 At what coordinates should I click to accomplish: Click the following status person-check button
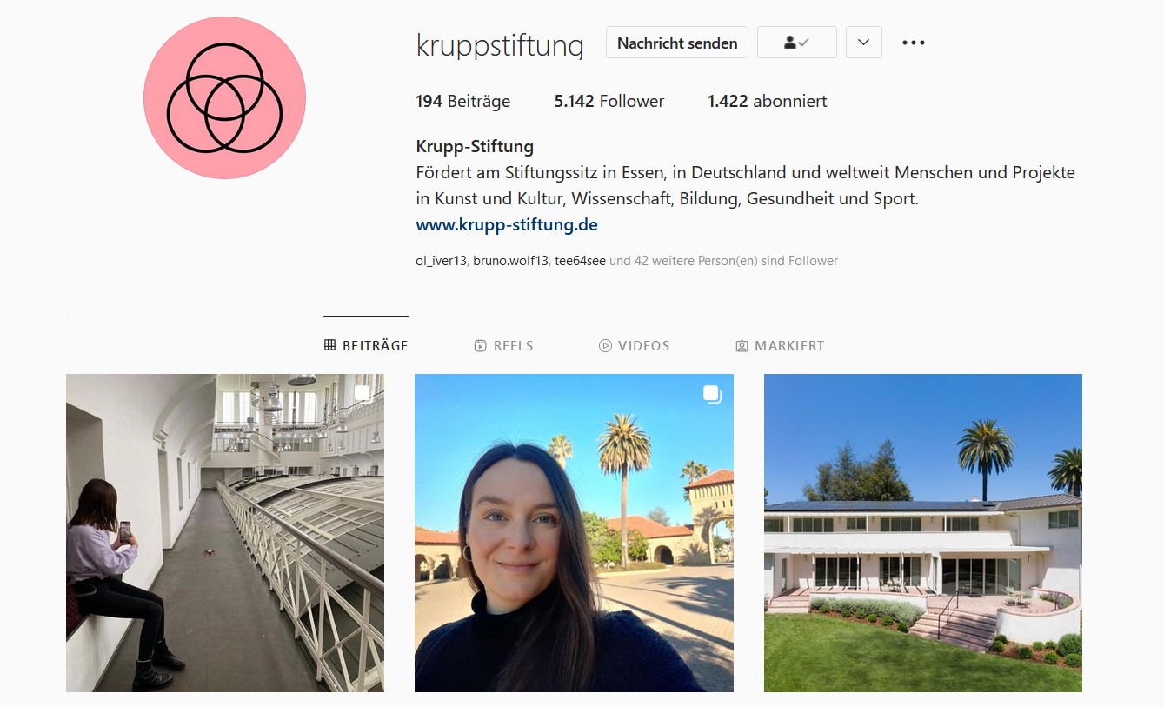pos(796,43)
